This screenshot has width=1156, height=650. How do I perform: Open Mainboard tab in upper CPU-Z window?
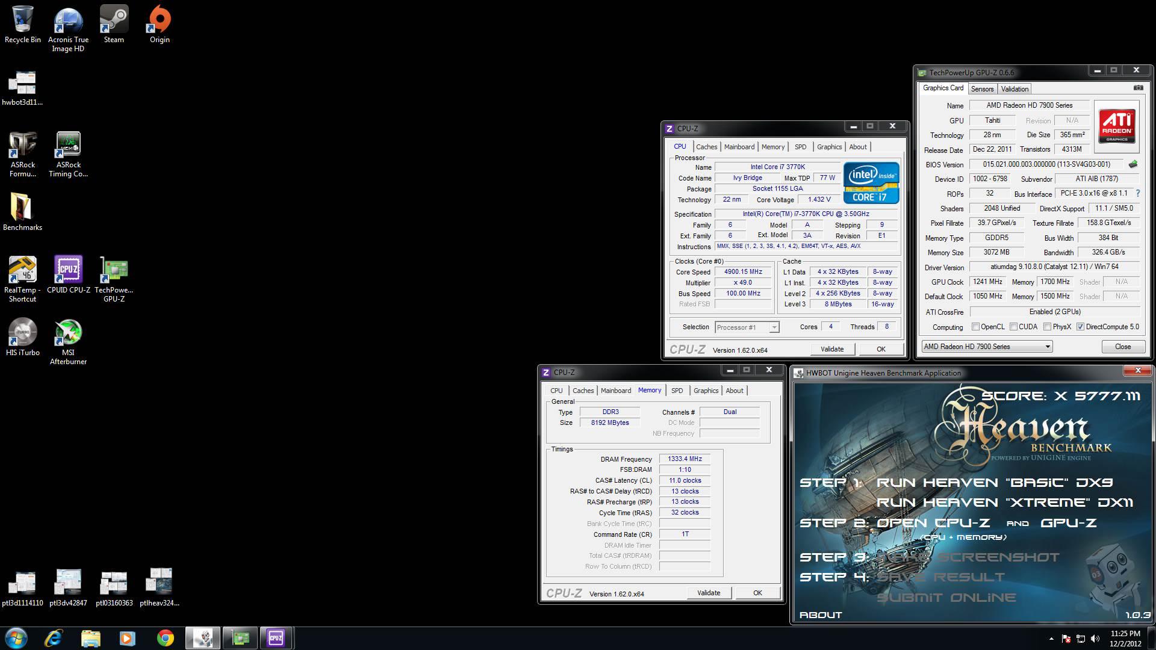(x=739, y=147)
